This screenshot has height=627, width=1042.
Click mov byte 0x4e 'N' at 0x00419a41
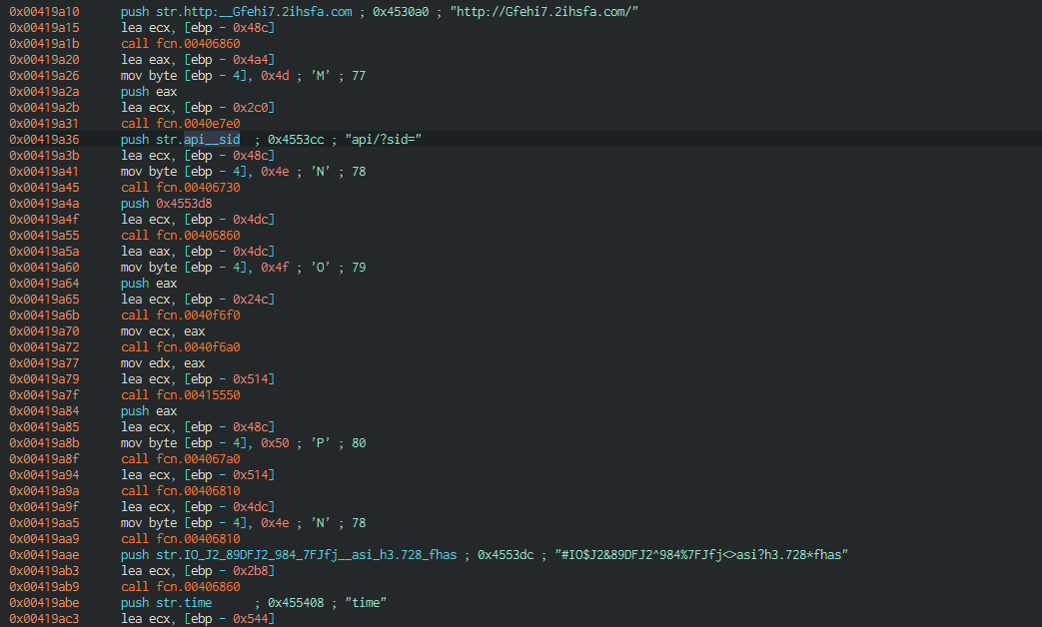click(243, 171)
